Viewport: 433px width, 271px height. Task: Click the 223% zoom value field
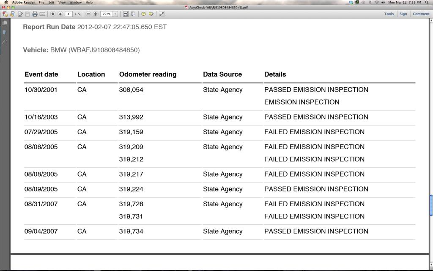(x=107, y=14)
